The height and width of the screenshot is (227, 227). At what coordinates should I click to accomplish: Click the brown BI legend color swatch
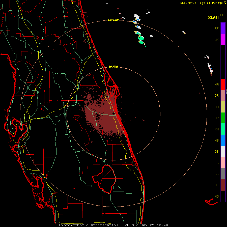click(223, 185)
